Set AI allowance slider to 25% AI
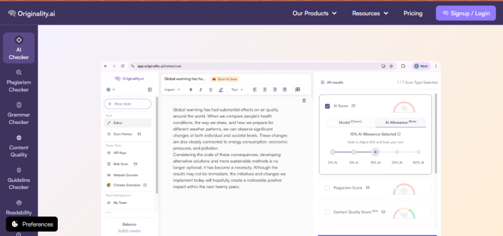This screenshot has width=503, height=236. click(x=397, y=152)
